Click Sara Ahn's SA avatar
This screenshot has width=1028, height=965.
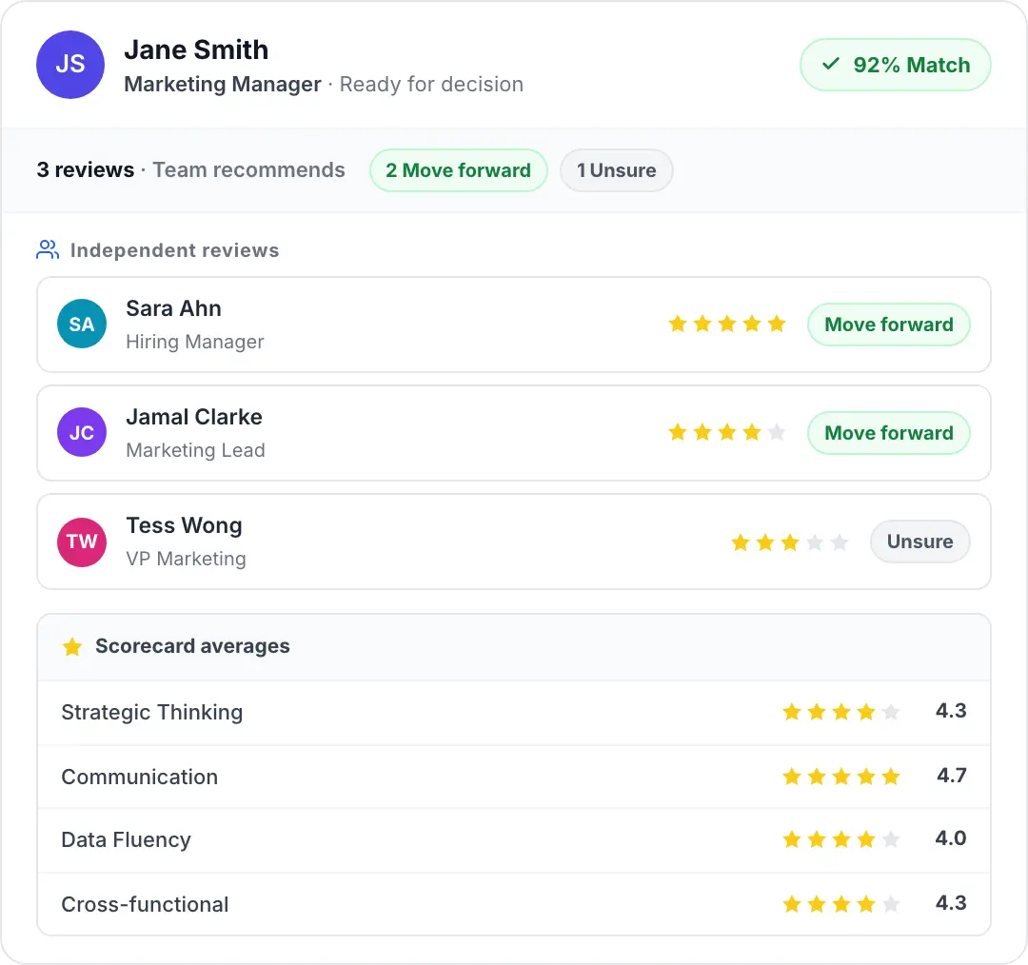[x=82, y=324]
